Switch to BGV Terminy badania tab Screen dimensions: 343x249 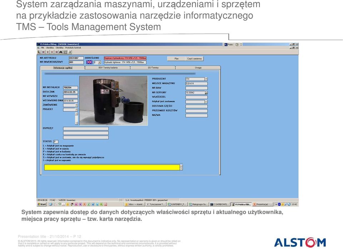point(108,68)
